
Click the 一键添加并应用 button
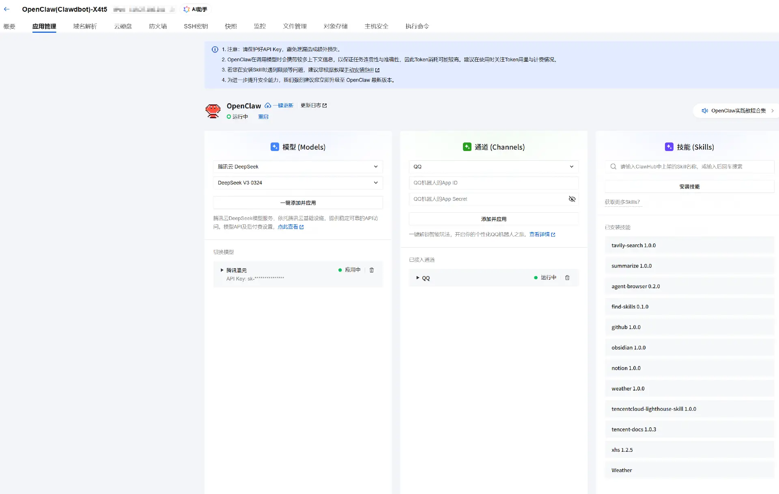(x=298, y=203)
